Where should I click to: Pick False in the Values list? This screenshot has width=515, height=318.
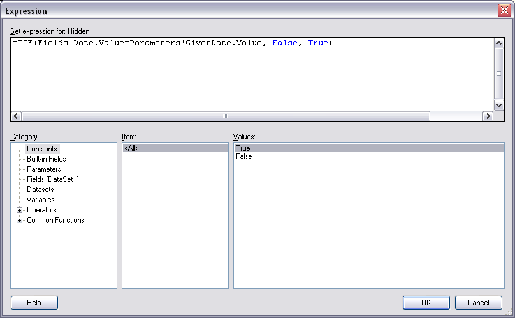tap(243, 156)
